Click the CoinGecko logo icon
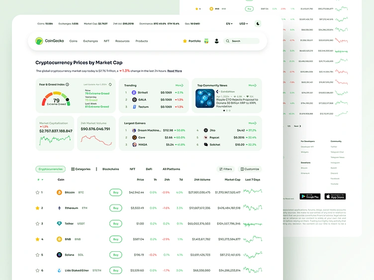The width and height of the screenshot is (374, 280). pos(39,41)
